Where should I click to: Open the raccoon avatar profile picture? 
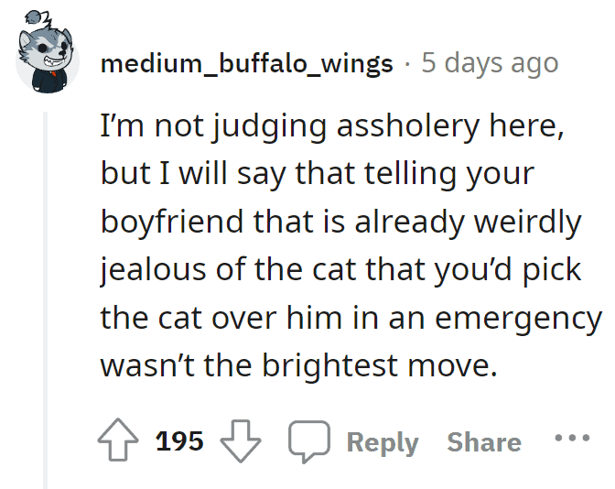point(47,53)
